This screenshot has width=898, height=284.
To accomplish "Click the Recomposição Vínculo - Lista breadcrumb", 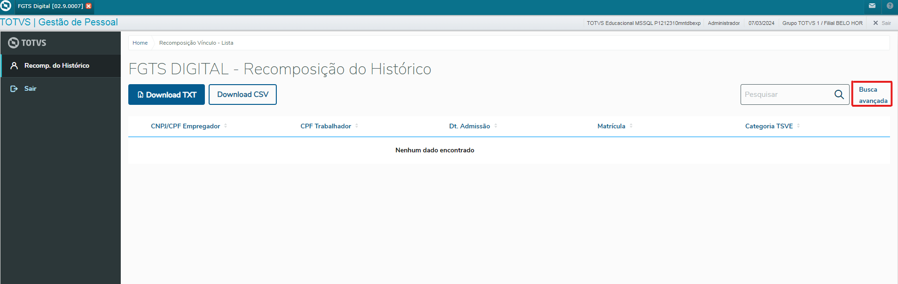I will (196, 43).
